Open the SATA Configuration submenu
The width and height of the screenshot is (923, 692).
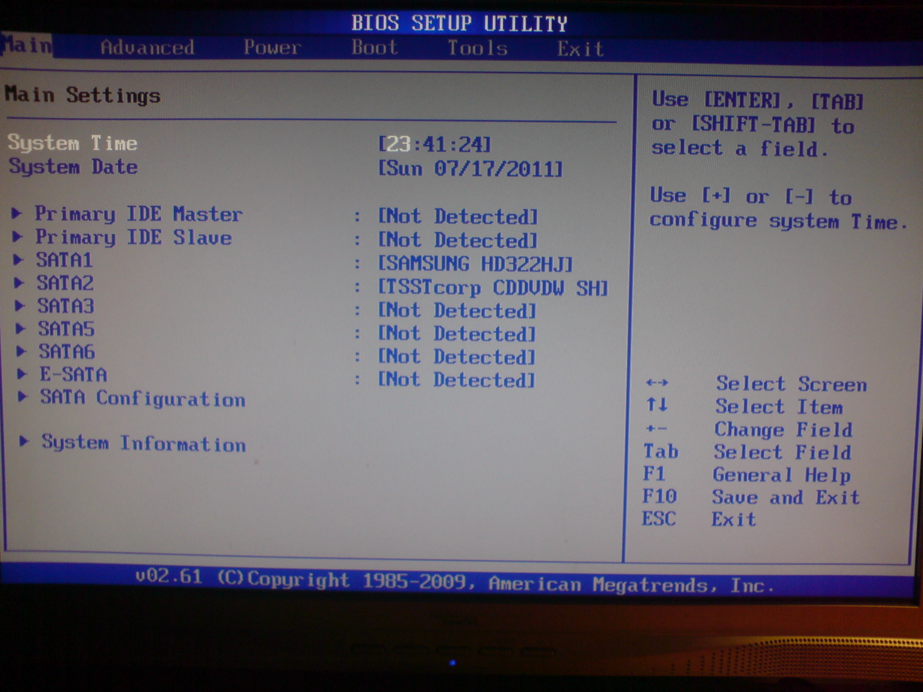click(143, 399)
